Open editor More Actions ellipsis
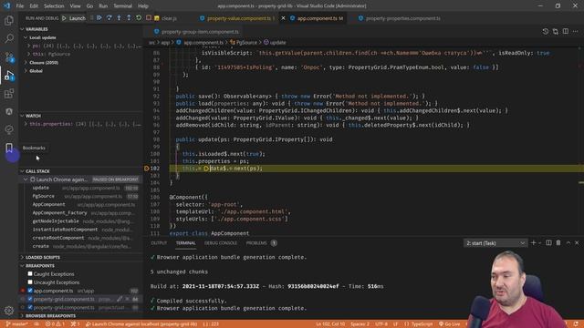Viewport: 584px width, 328px height. (x=576, y=32)
